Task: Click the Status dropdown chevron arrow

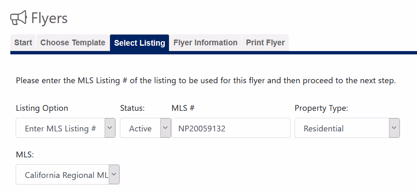Action: (x=165, y=128)
